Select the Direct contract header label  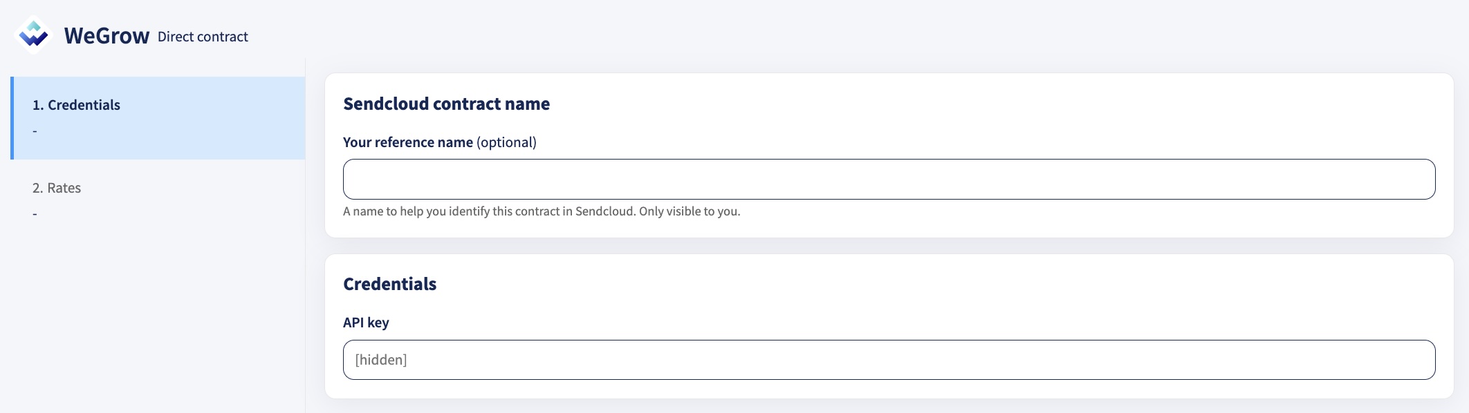pyautogui.click(x=203, y=37)
